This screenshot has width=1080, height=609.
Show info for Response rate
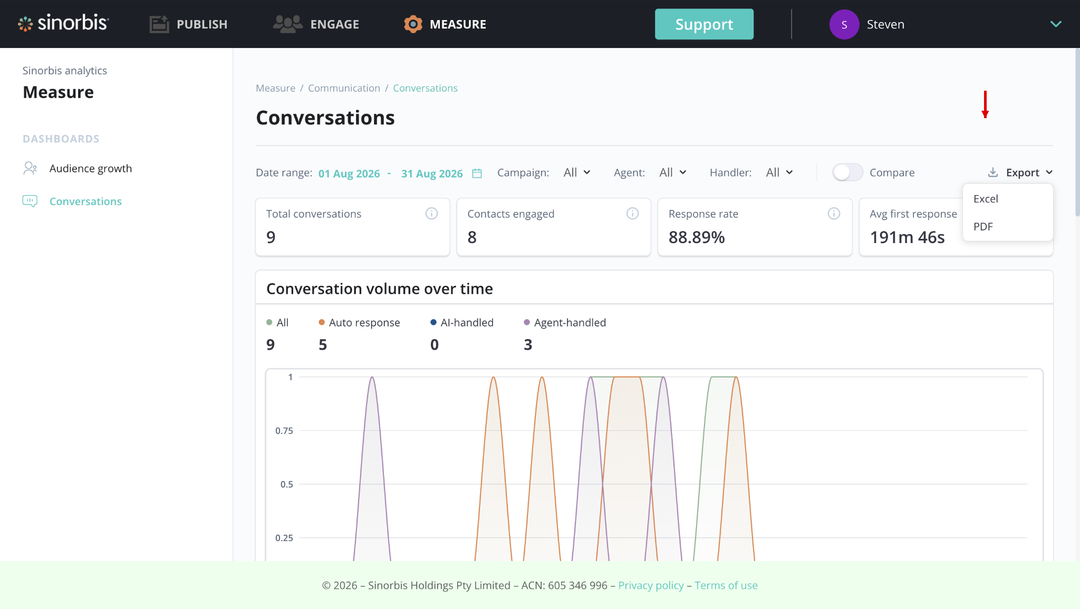pyautogui.click(x=834, y=214)
